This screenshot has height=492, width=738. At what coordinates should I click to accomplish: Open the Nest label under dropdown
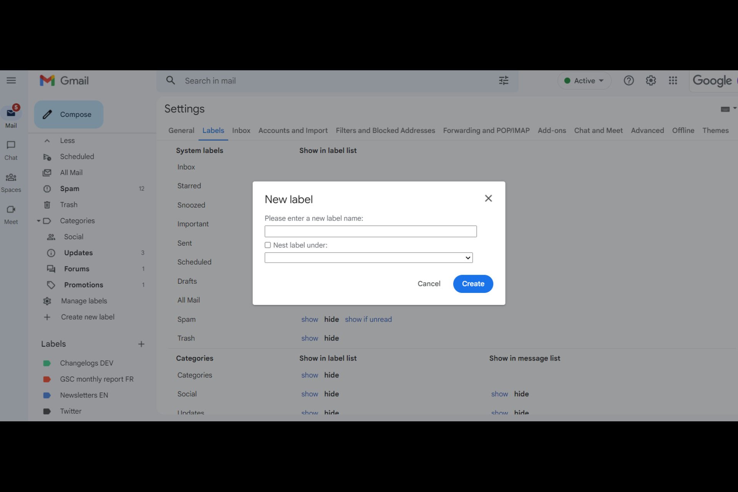pyautogui.click(x=369, y=258)
